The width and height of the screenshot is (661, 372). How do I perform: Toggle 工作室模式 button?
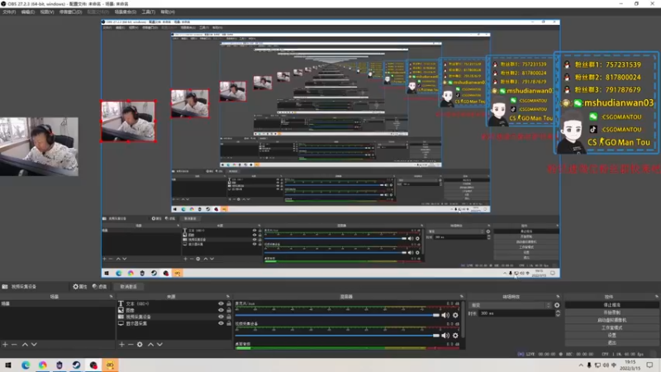(611, 327)
